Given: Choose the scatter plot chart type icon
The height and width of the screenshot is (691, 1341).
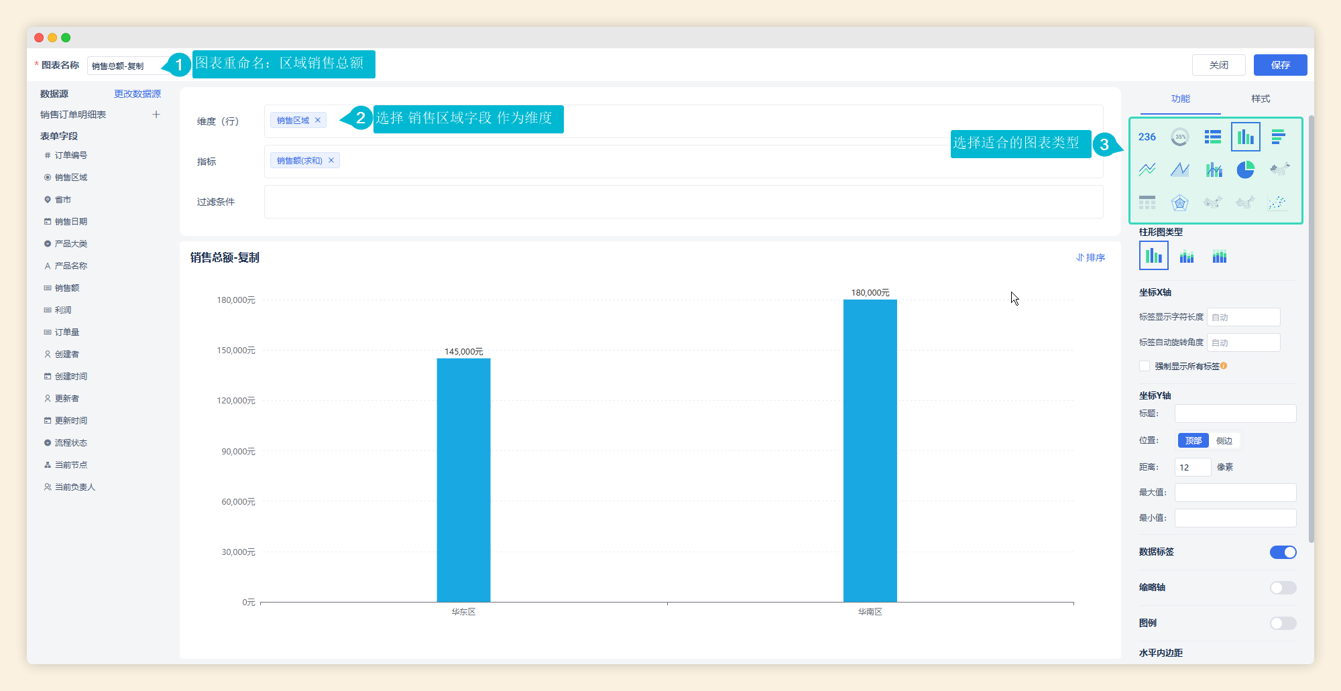Looking at the screenshot, I should (1277, 202).
